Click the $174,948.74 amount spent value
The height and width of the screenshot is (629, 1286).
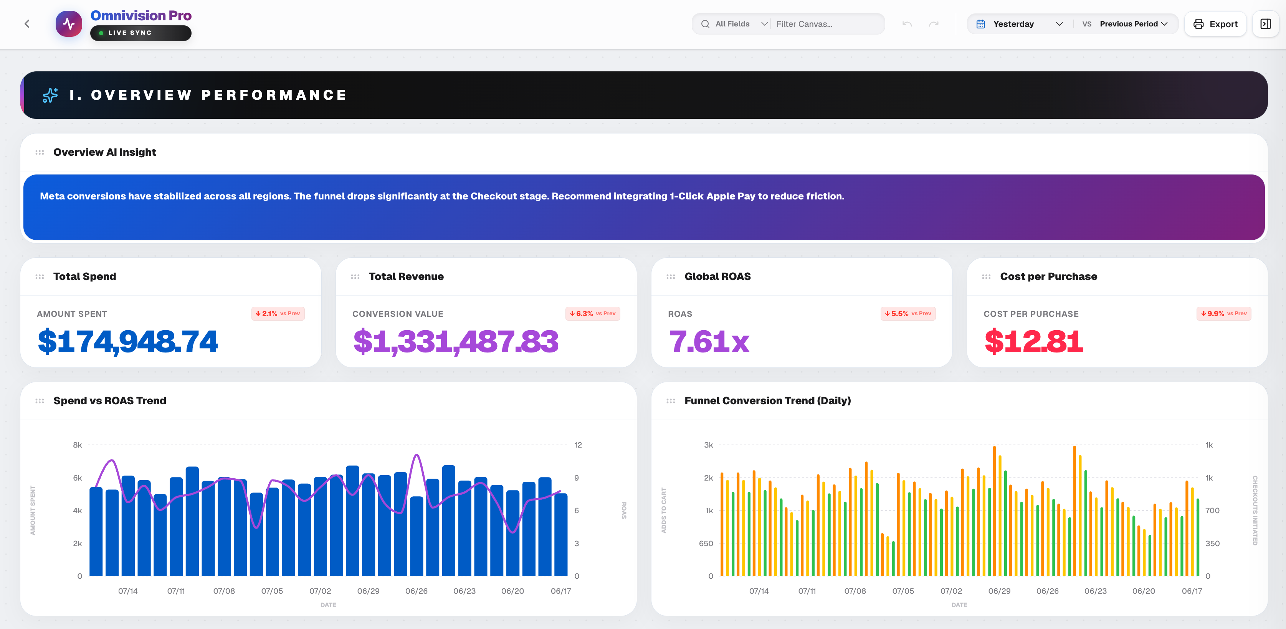(128, 341)
